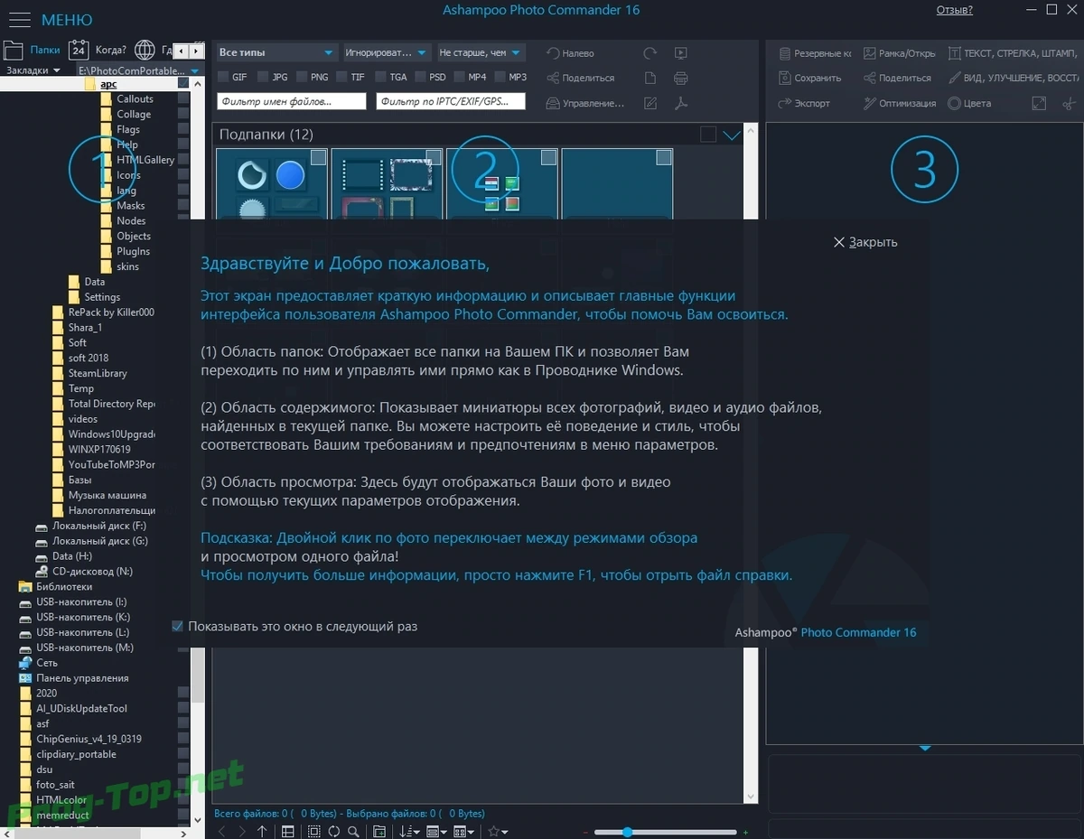Click Поделиться in the browser toolbar
The height and width of the screenshot is (839, 1084).
580,78
